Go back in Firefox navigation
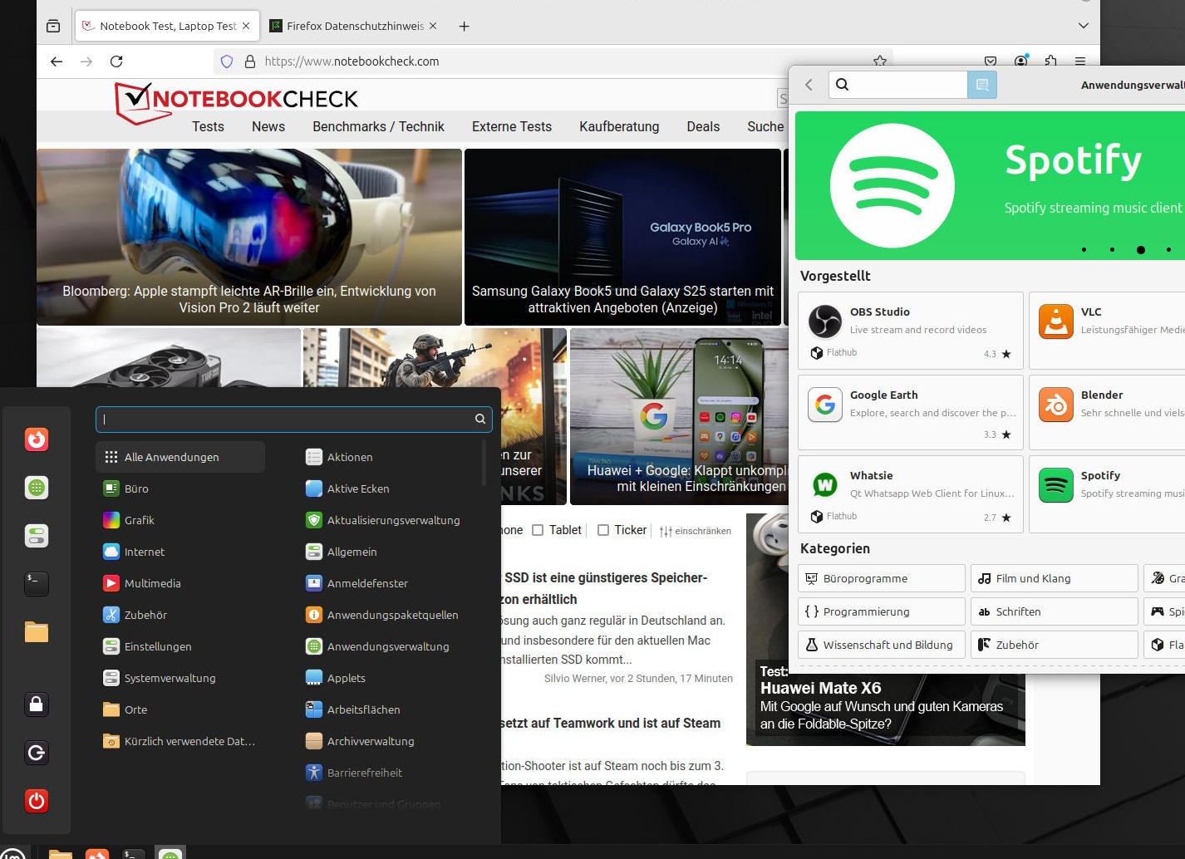The height and width of the screenshot is (859, 1185). pos(57,61)
